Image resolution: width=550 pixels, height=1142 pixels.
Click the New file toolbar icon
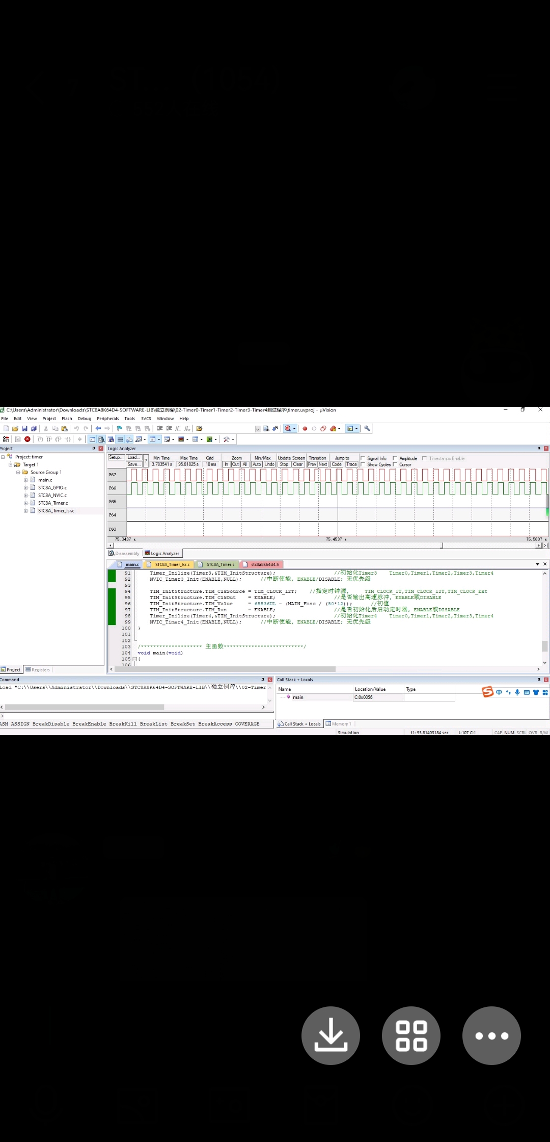pos(6,429)
